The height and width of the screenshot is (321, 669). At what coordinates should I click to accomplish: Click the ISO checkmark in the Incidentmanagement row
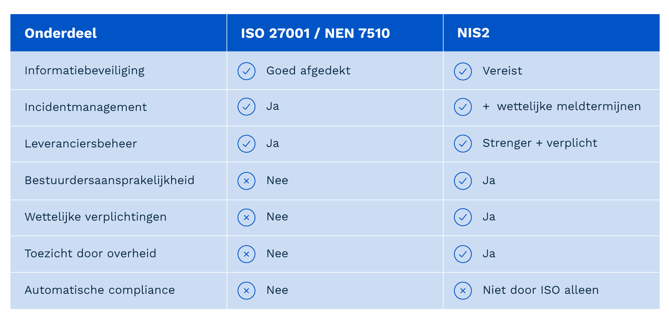(x=247, y=106)
